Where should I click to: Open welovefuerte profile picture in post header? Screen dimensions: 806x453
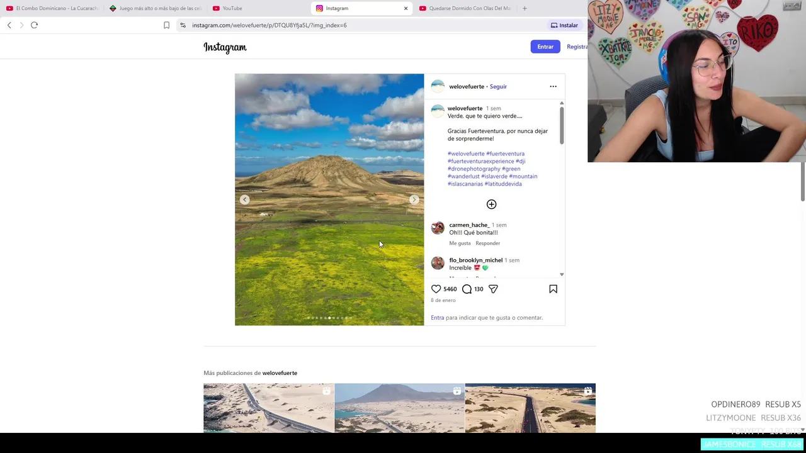click(x=438, y=86)
